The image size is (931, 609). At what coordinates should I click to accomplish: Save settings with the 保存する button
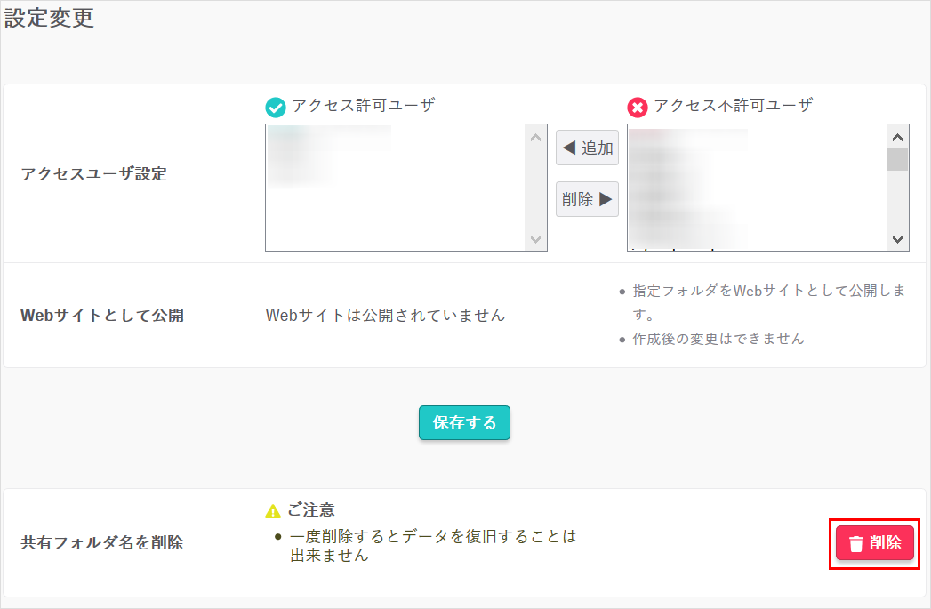(x=464, y=423)
